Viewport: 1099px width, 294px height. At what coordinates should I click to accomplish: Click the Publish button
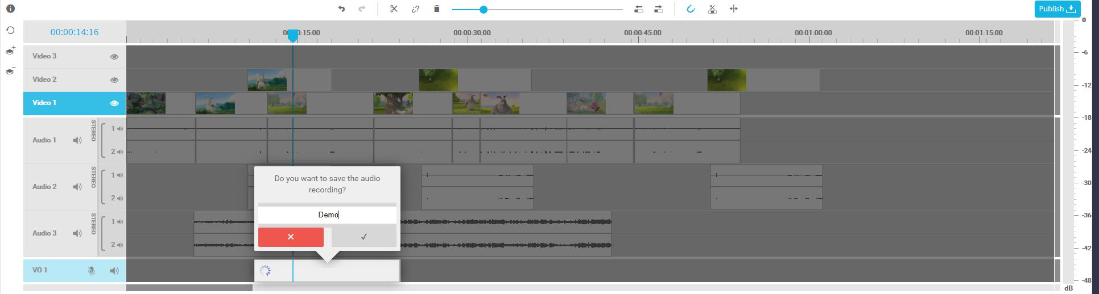1057,9
